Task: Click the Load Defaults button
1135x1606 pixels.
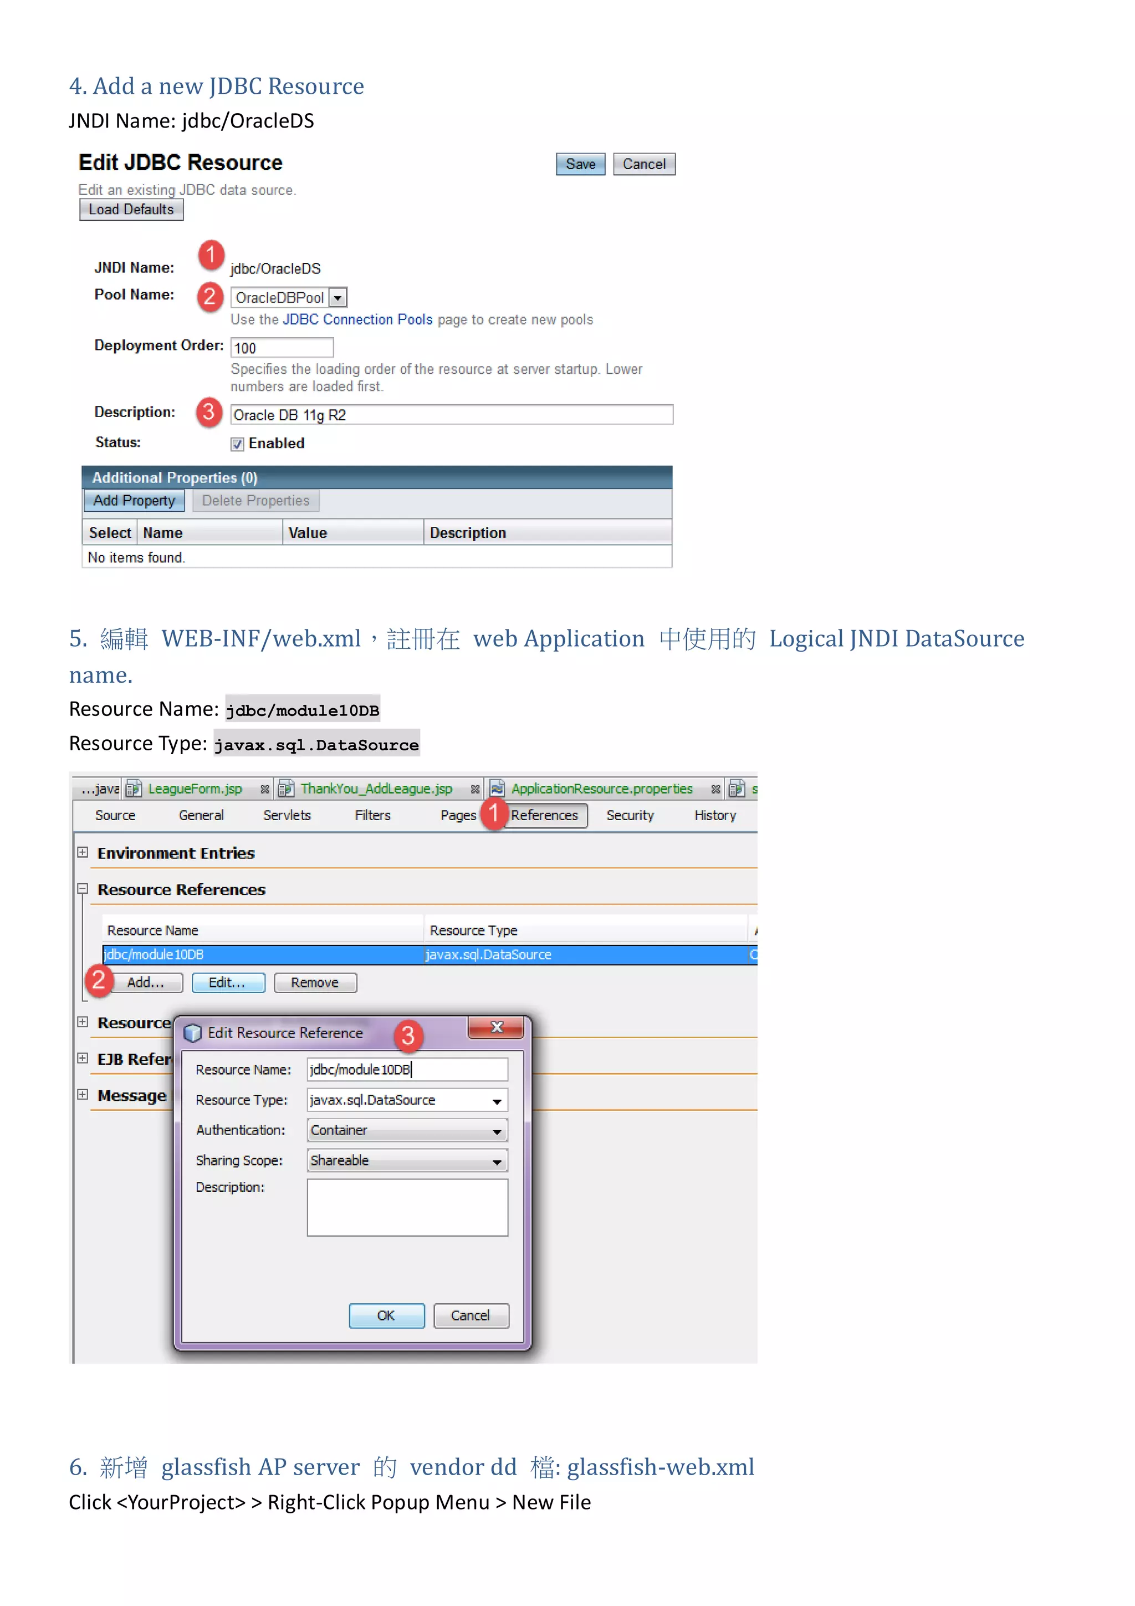Action: point(131,210)
